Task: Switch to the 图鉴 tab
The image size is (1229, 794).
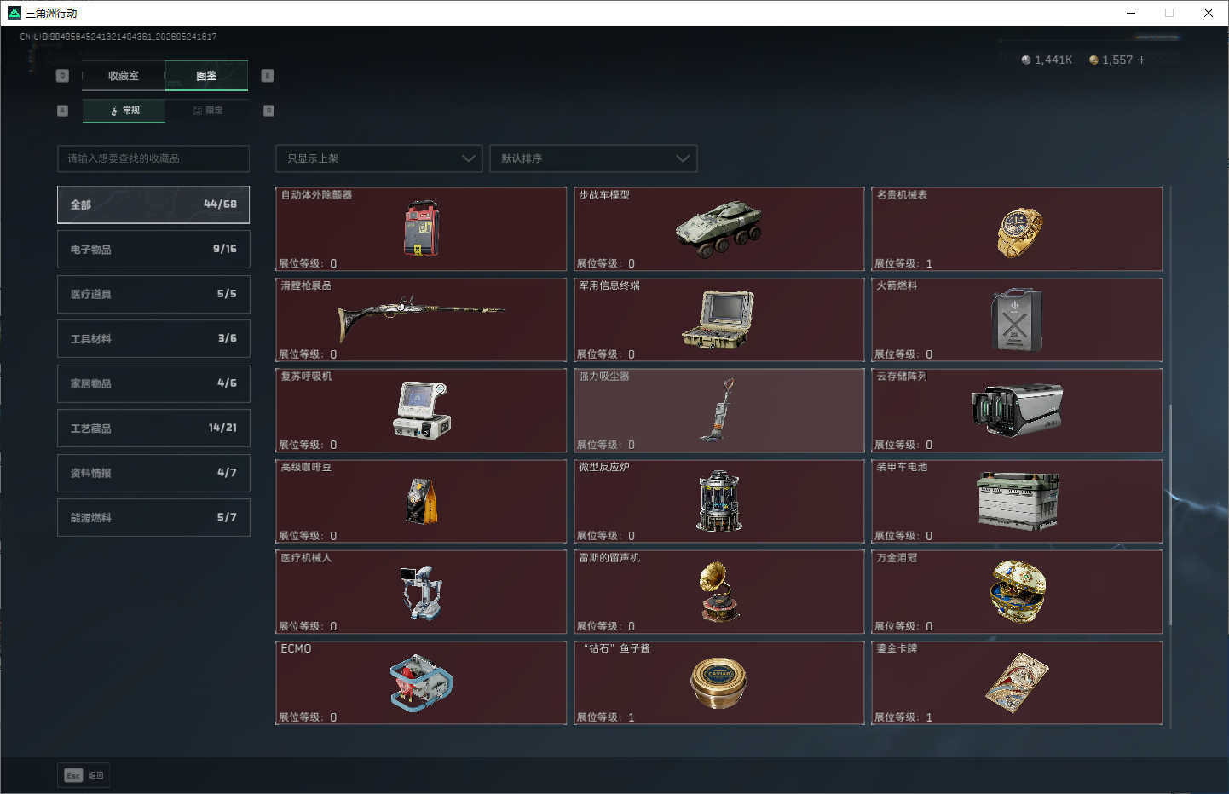Action: (x=206, y=76)
